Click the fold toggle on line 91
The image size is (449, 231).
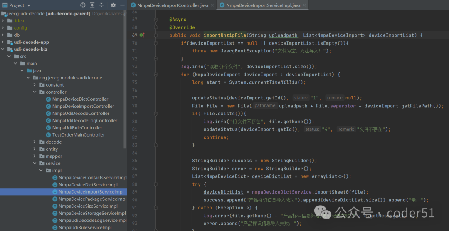point(155,208)
